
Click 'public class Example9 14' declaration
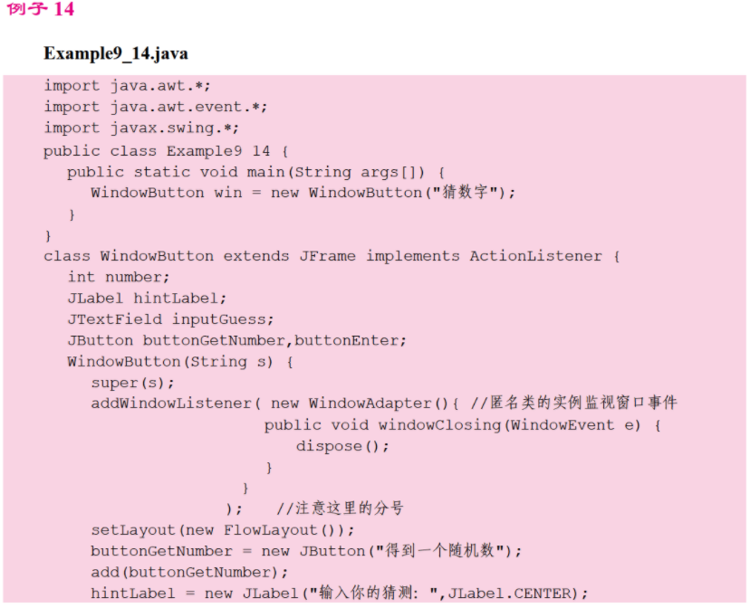(165, 150)
